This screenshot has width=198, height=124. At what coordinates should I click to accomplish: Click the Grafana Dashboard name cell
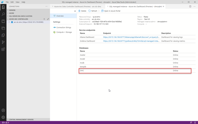click(x=87, y=41)
